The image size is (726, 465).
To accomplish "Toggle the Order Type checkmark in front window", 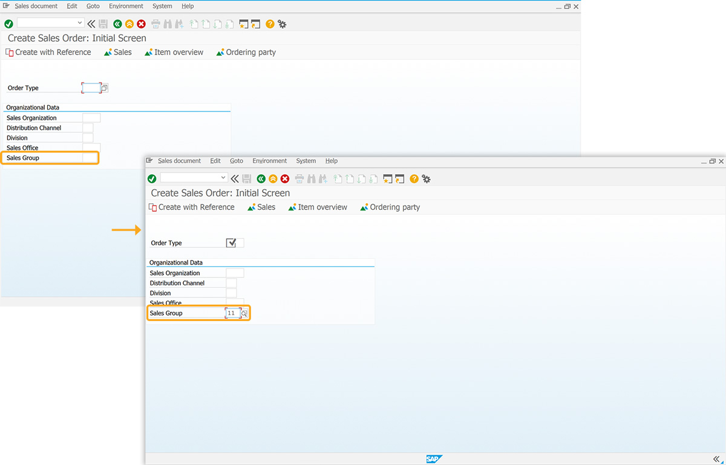I will 231,243.
